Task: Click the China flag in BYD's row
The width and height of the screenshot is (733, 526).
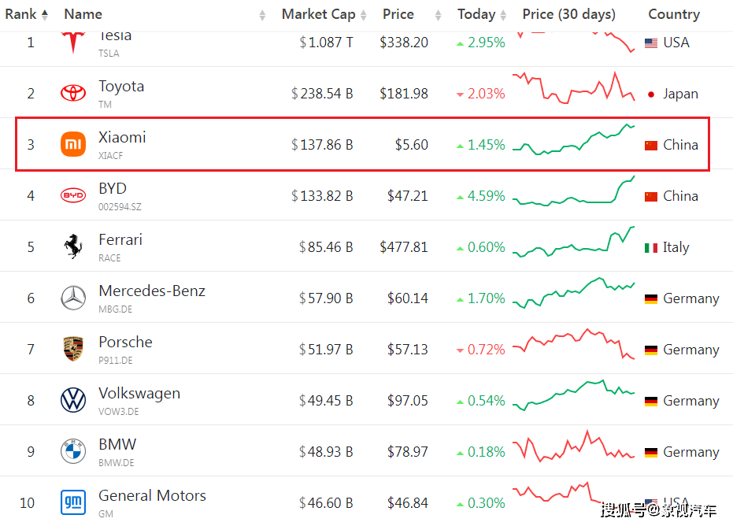Action: click(x=650, y=196)
